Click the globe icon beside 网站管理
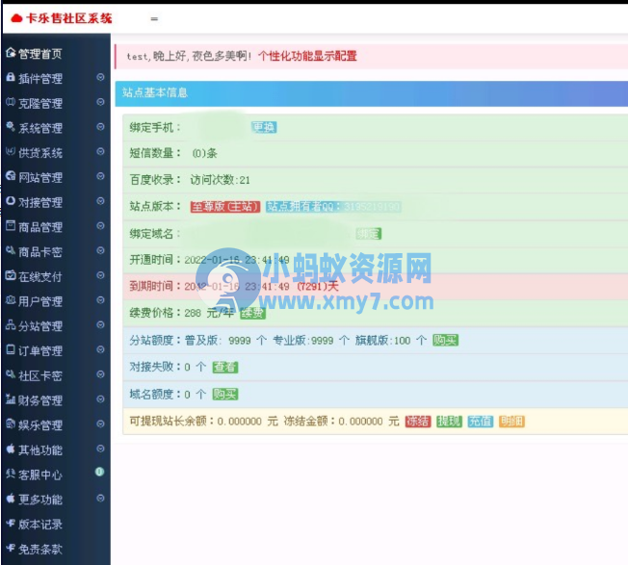Screen dimensions: 628x565 pos(11,176)
